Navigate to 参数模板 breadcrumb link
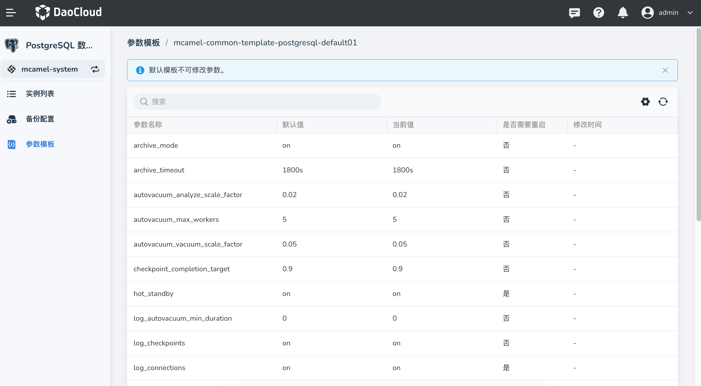The width and height of the screenshot is (701, 386). (143, 43)
